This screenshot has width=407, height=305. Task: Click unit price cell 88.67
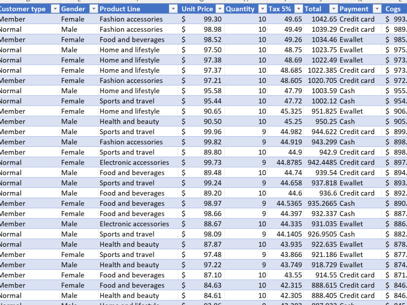point(201,224)
